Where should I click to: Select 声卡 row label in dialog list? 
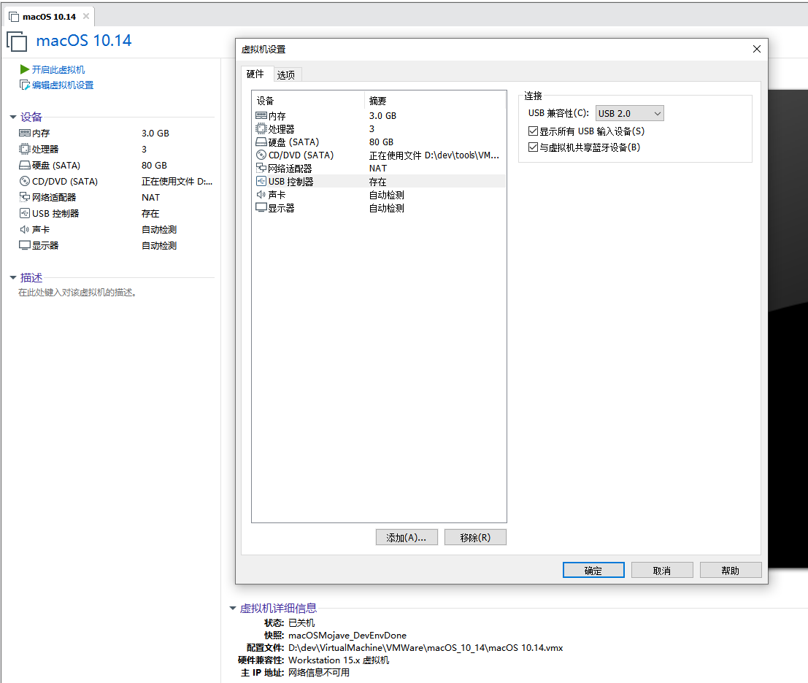tap(277, 195)
